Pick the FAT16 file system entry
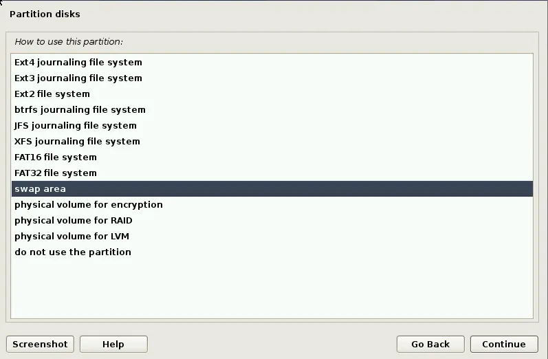548x359 pixels. pos(272,157)
